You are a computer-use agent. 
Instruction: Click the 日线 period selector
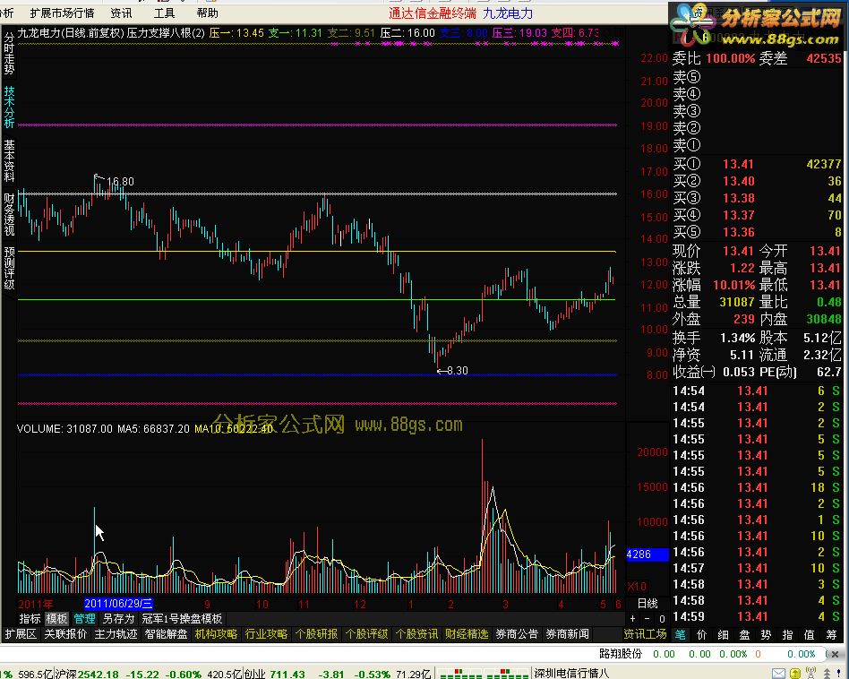coord(647,603)
